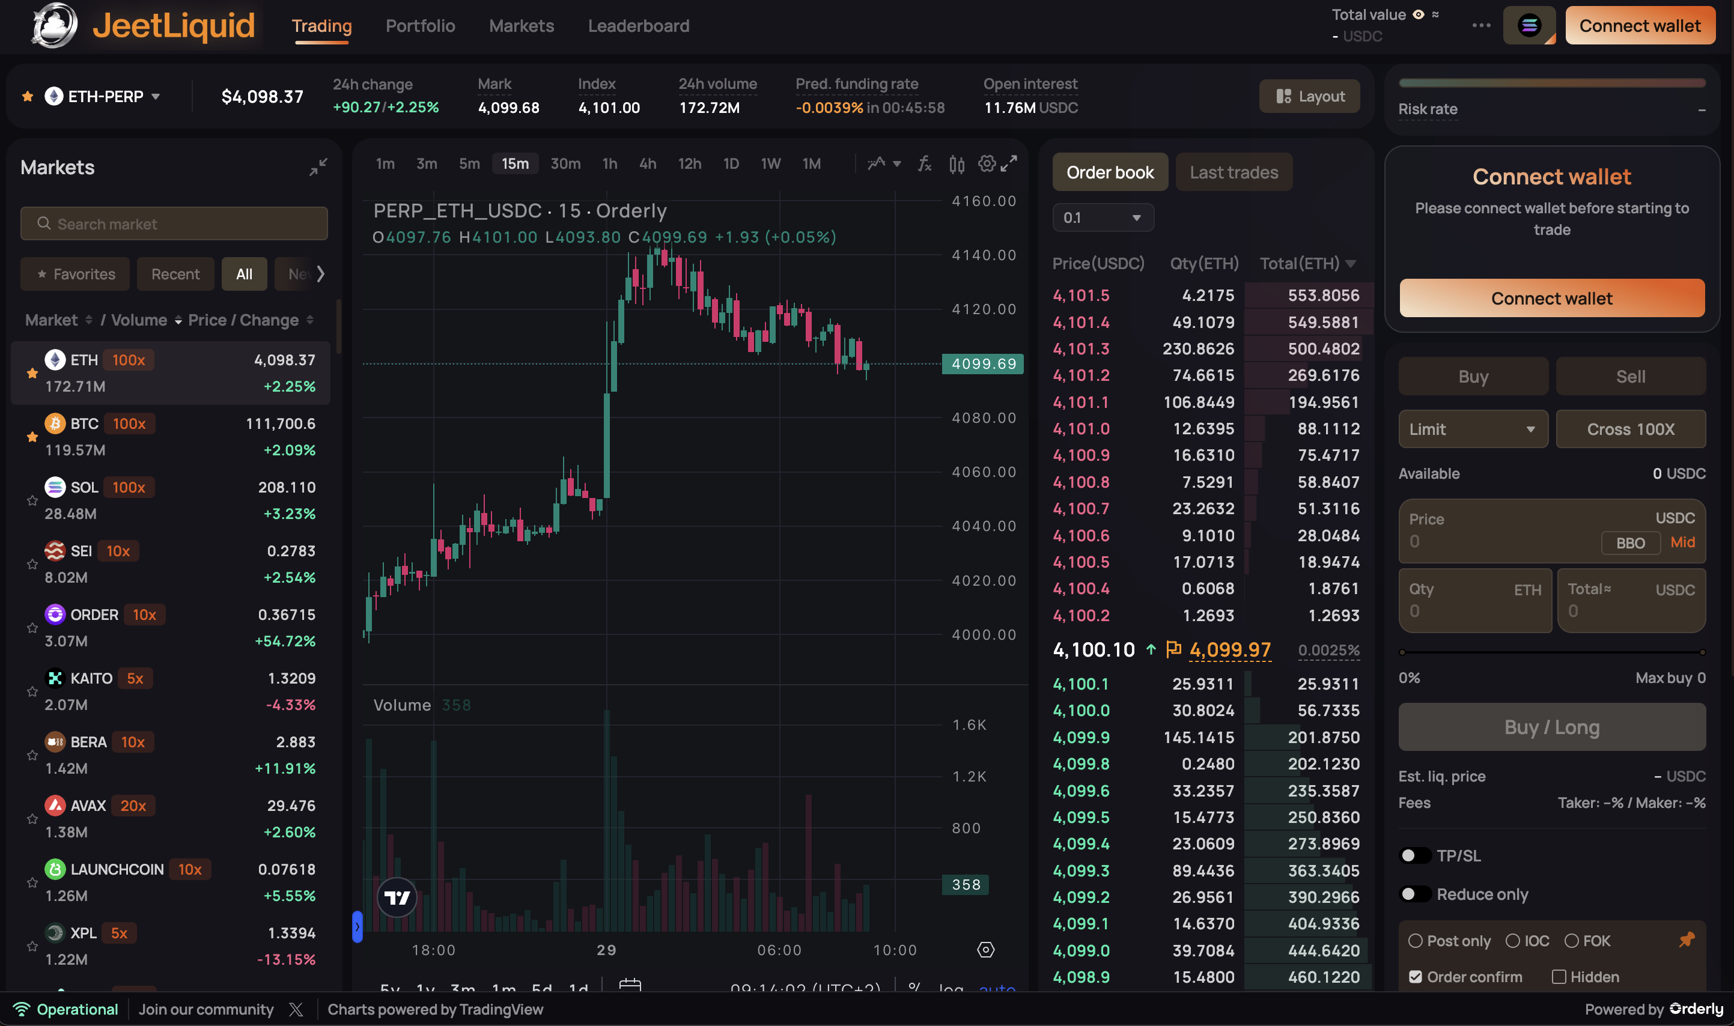1734x1026 pixels.
Task: Click the Solana chain selector icon
Action: (1529, 26)
